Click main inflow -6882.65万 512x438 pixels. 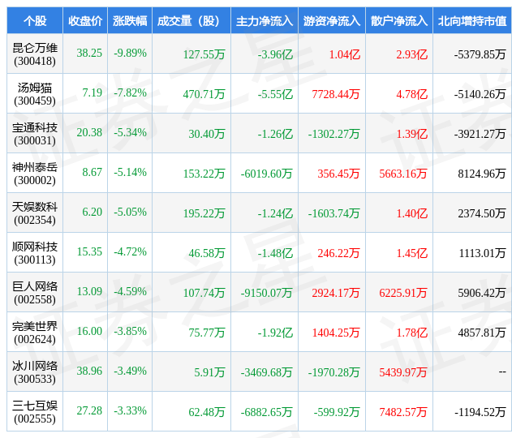click(266, 412)
